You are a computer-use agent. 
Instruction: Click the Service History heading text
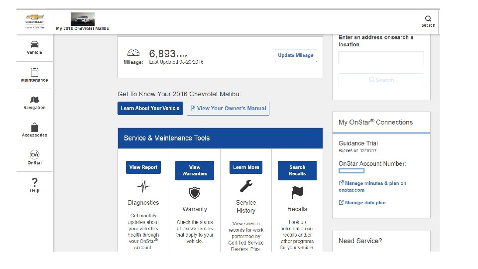(246, 206)
